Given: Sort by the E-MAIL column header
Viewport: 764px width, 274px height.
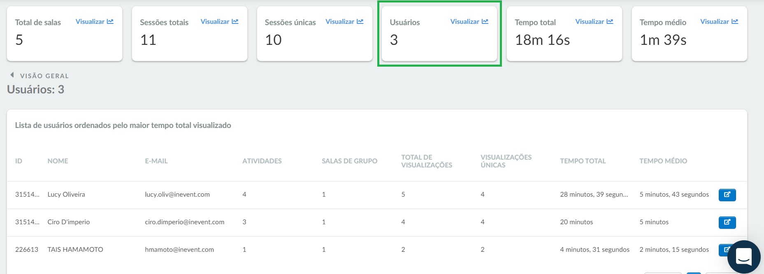Looking at the screenshot, I should (x=156, y=161).
